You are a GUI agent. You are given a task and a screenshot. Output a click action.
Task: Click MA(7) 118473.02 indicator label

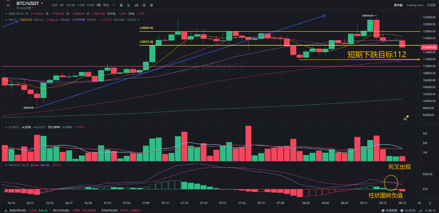click(20, 20)
